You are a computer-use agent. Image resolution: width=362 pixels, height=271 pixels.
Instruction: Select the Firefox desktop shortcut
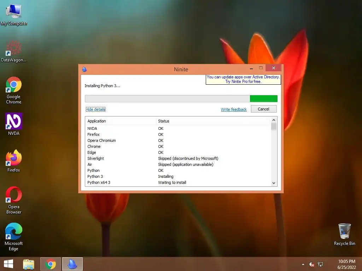click(x=14, y=161)
